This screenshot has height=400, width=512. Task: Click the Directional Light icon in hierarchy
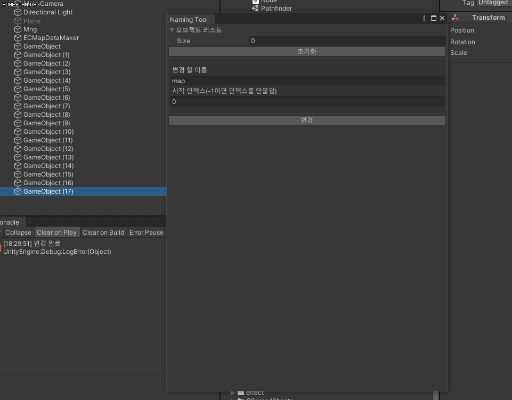(17, 12)
